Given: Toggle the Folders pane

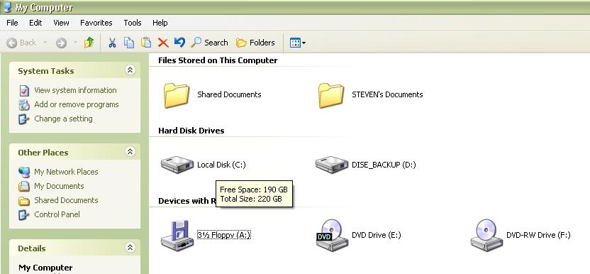Looking at the screenshot, I should pos(255,43).
